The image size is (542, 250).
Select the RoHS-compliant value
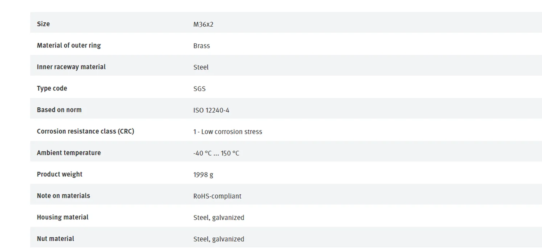217,196
